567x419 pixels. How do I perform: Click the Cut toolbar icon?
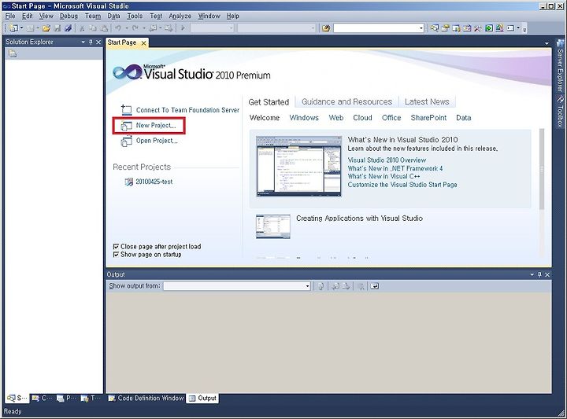click(x=82, y=28)
